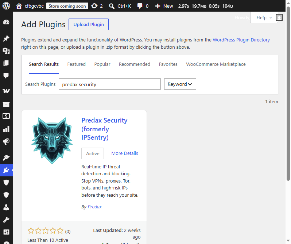Switch to the Popular tab
This screenshot has width=291, height=244.
coord(102,64)
